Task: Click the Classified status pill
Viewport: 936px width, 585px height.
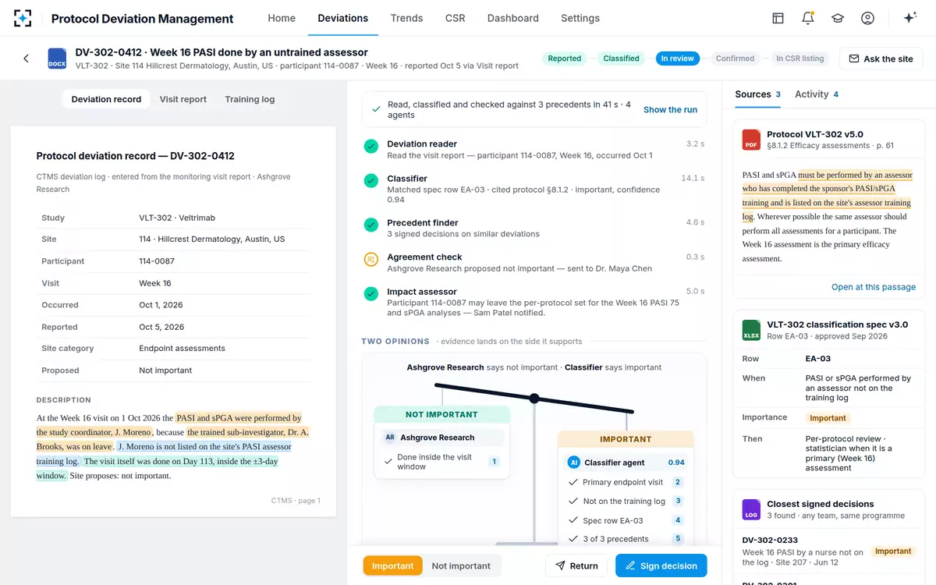Action: 621,58
